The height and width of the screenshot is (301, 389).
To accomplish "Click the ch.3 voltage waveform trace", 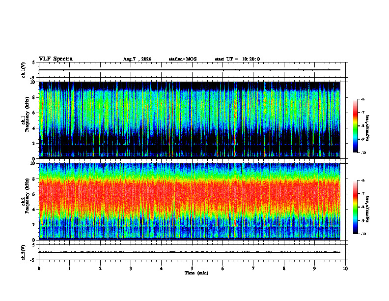I will pos(190,252).
